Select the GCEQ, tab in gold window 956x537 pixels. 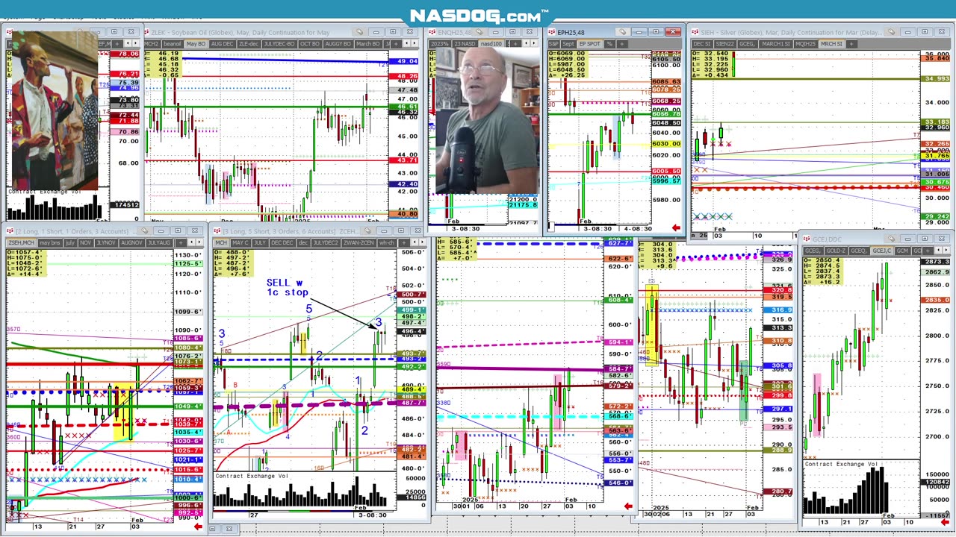[x=860, y=251]
